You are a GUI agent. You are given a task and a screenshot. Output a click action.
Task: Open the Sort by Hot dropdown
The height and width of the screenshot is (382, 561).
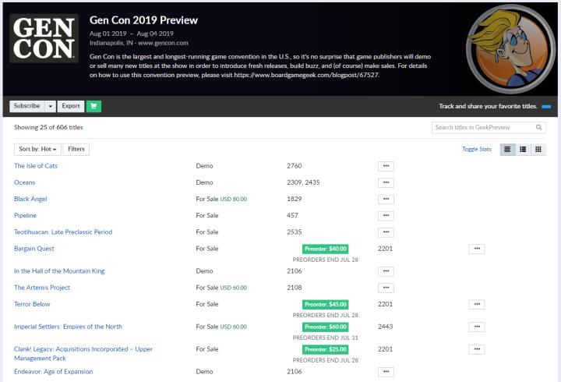tap(37, 149)
